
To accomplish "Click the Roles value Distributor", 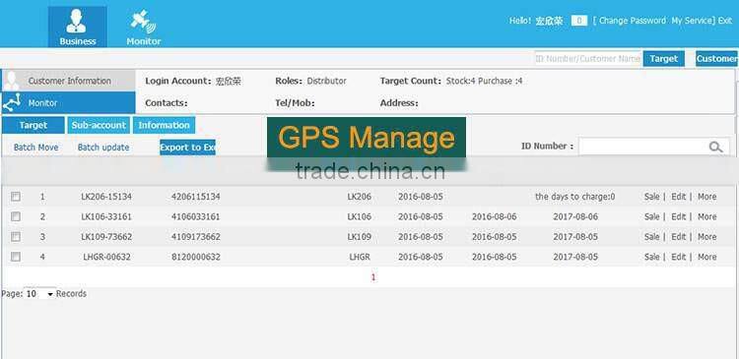I will tap(326, 81).
